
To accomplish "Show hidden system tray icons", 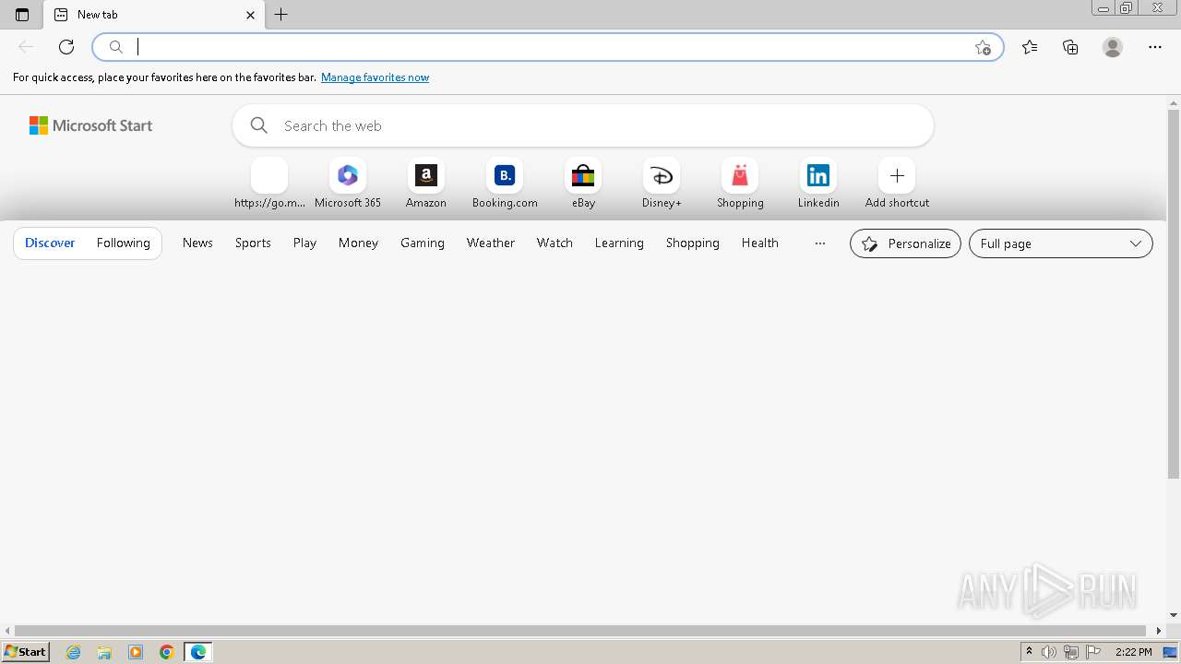I will tap(1029, 652).
